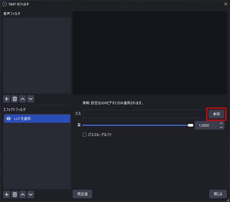Image resolution: width=230 pixels, height=202 pixels.
Task: Remove the selected effect filter with trash icon
Action: 15,195
